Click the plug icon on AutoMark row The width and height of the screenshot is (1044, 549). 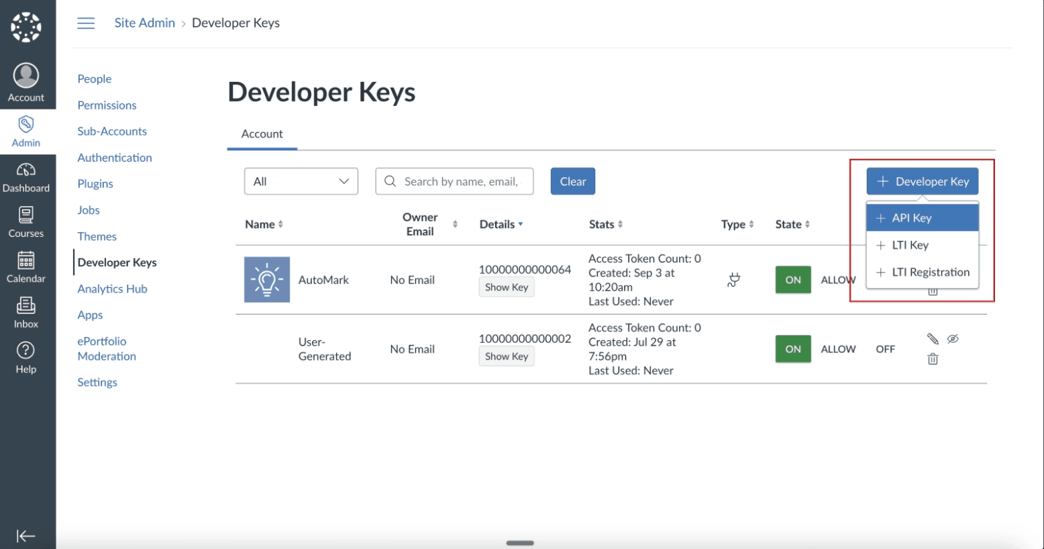pyautogui.click(x=733, y=280)
